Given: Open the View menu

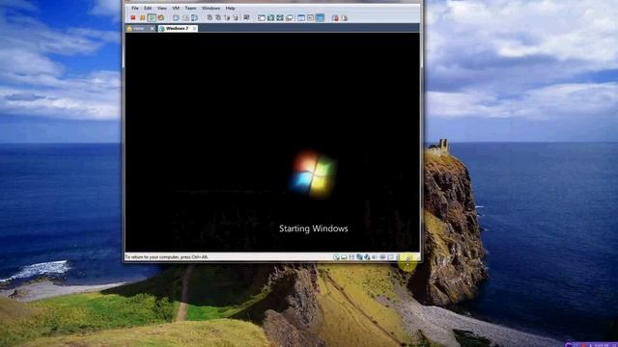Looking at the screenshot, I should point(161,8).
